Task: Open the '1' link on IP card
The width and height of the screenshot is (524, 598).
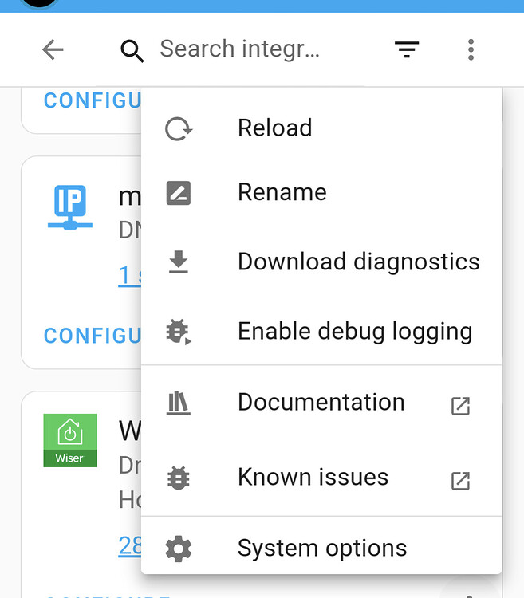Action: 130,275
